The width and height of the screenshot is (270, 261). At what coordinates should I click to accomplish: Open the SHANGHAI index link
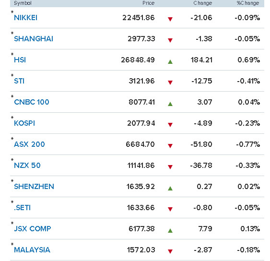[x=34, y=39]
